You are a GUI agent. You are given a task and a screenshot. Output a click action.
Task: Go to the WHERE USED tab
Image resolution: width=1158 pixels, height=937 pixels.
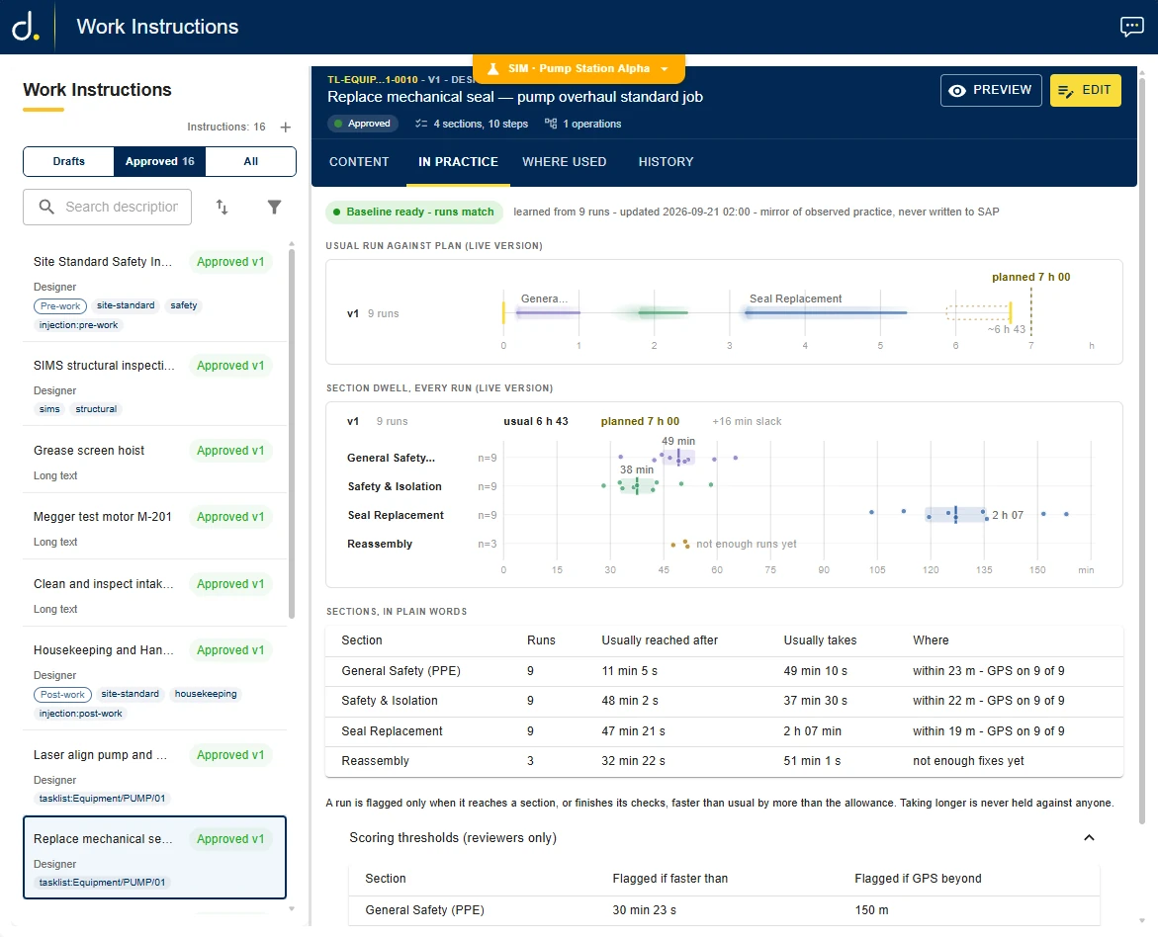[565, 162]
